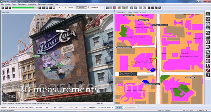Click the third yellow window-layout icon

pos(127,8)
